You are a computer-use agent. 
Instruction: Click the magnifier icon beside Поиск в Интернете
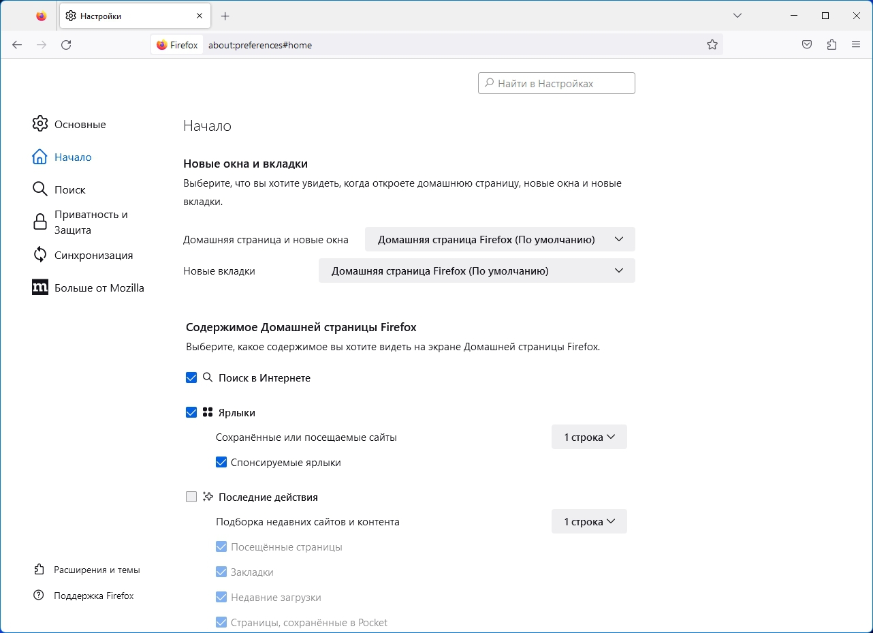(208, 377)
